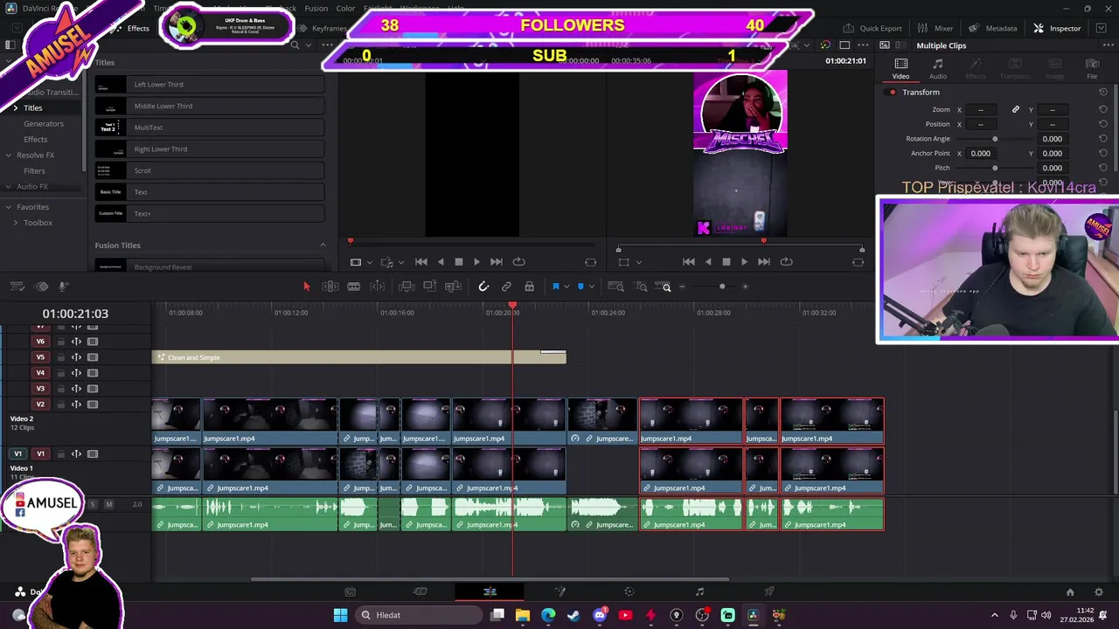Collapse the Favorites section

pyautogui.click(x=7, y=207)
